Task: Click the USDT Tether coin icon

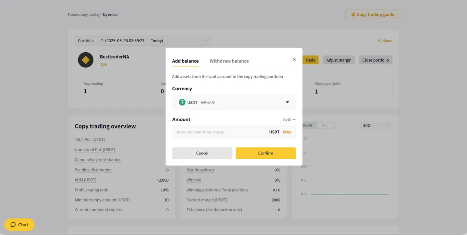Action: tap(182, 102)
